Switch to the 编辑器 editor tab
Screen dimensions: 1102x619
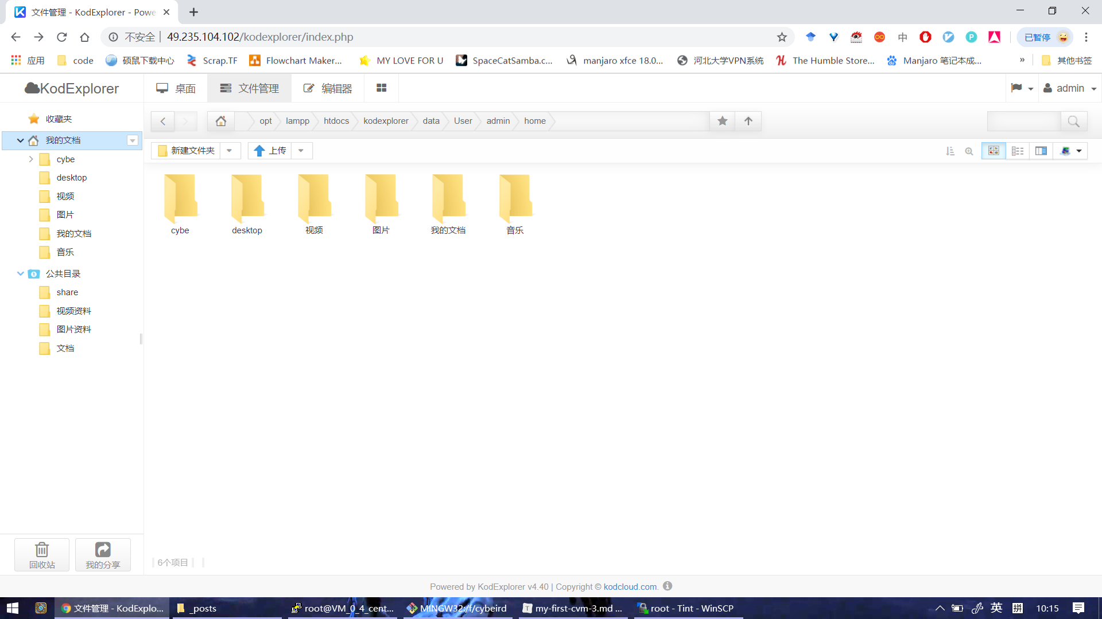(328, 88)
